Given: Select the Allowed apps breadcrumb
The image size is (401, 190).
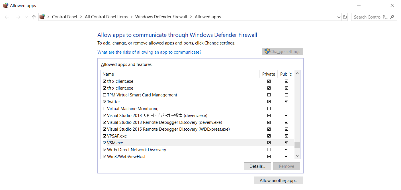Looking at the screenshot, I should tap(208, 17).
